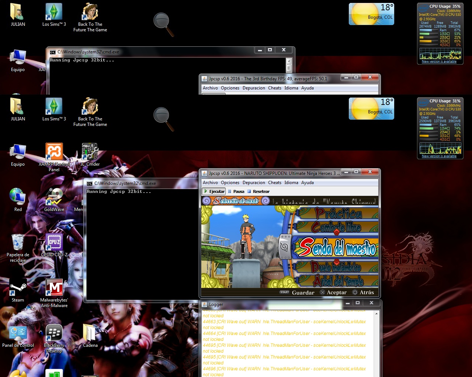Viewport: 472px width, 377px height.
Task: Open Archivo menu in the NARUTO Jpcsp window
Action: (x=210, y=183)
